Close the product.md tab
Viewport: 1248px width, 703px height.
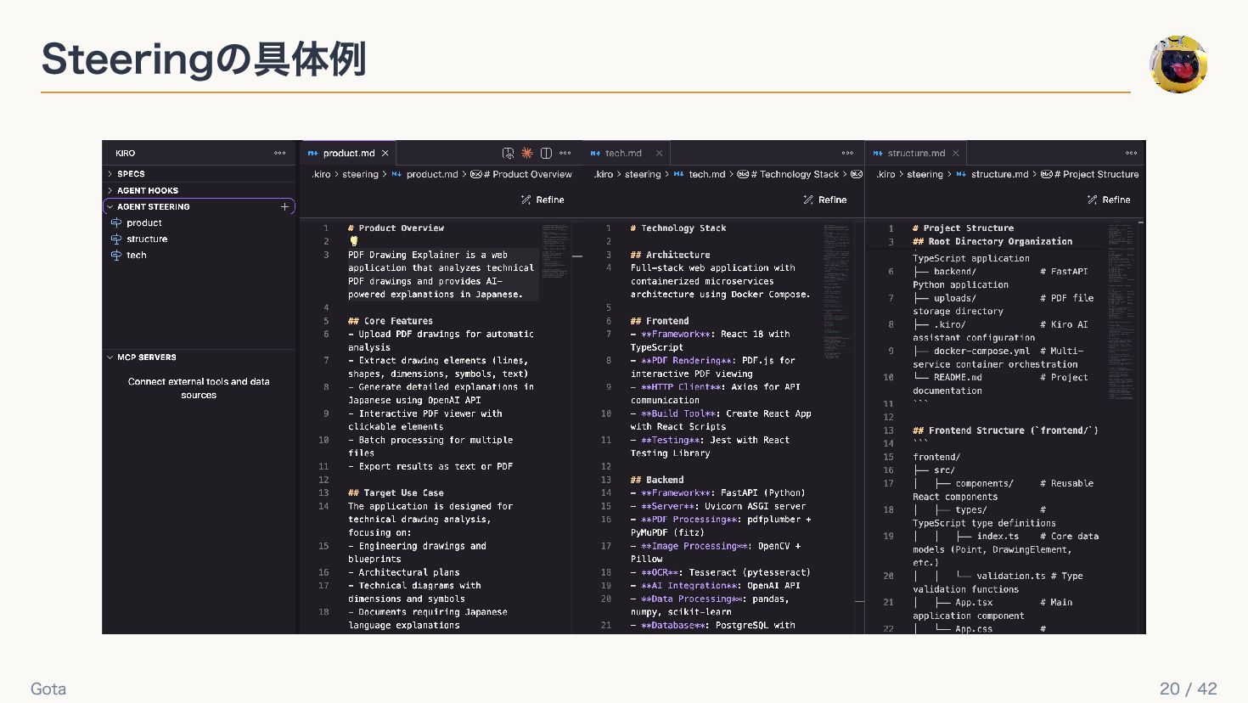[385, 154]
